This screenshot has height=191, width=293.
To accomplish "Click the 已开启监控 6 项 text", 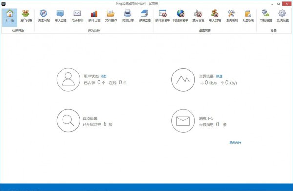I will 98,124.
